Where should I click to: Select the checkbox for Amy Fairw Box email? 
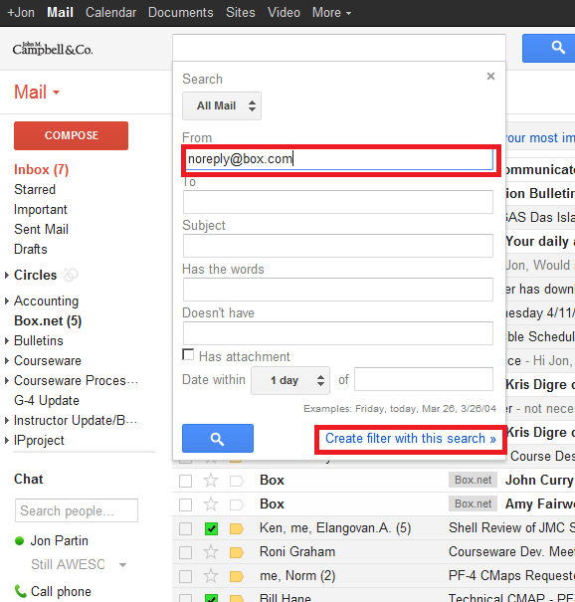185,504
